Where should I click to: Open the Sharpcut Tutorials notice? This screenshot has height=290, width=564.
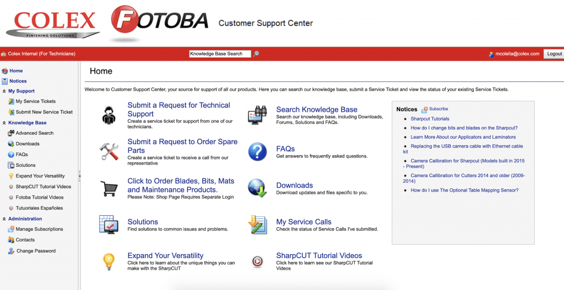[x=430, y=119]
